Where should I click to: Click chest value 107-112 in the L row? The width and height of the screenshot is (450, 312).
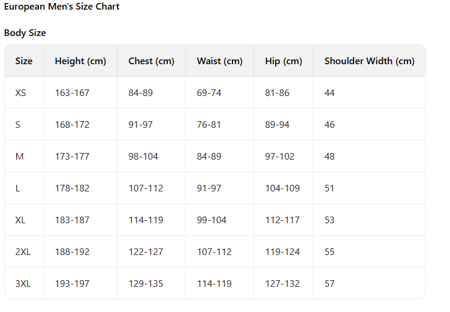(146, 188)
